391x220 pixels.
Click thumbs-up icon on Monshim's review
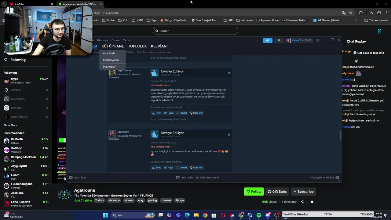(154, 134)
